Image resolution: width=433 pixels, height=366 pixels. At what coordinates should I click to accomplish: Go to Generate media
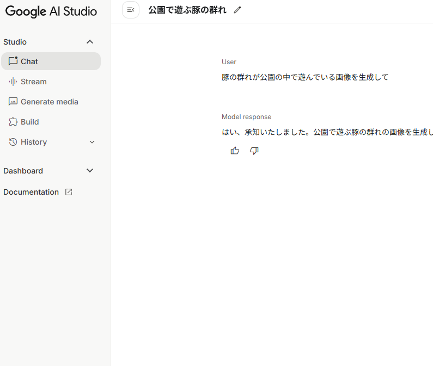51,102
